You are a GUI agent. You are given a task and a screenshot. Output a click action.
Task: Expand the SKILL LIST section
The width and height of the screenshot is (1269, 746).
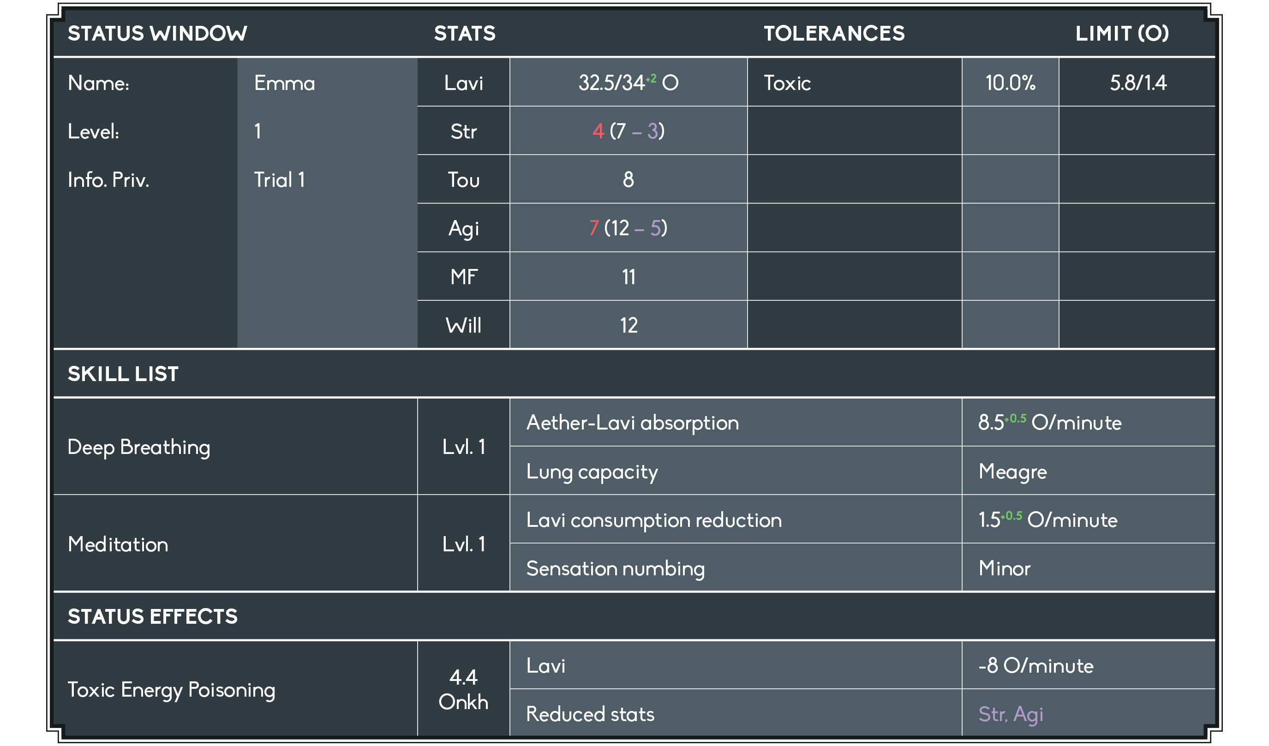[123, 374]
